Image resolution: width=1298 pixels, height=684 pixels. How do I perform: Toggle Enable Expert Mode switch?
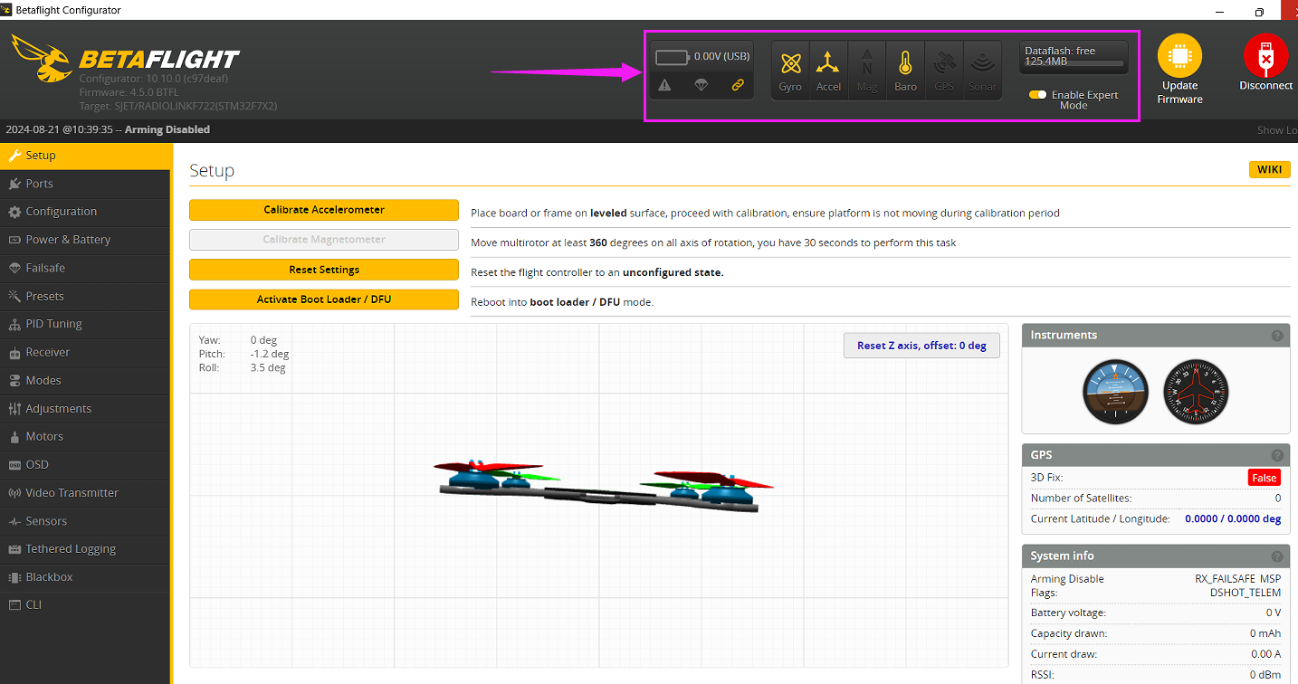(1037, 95)
